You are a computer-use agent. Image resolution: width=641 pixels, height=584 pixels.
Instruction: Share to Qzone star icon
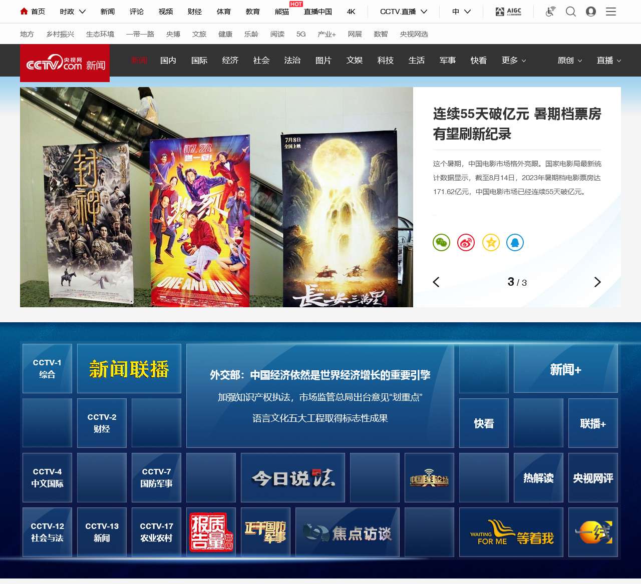[491, 243]
